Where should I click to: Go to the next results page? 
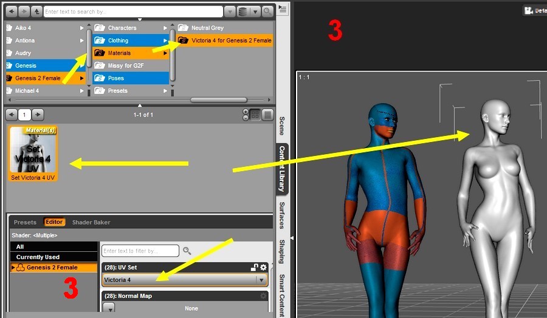point(38,115)
